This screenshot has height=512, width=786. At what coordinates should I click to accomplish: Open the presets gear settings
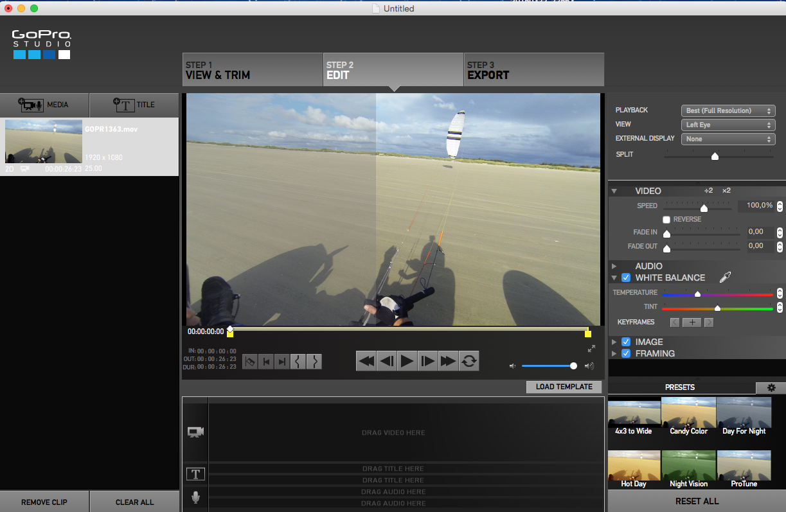pyautogui.click(x=771, y=387)
